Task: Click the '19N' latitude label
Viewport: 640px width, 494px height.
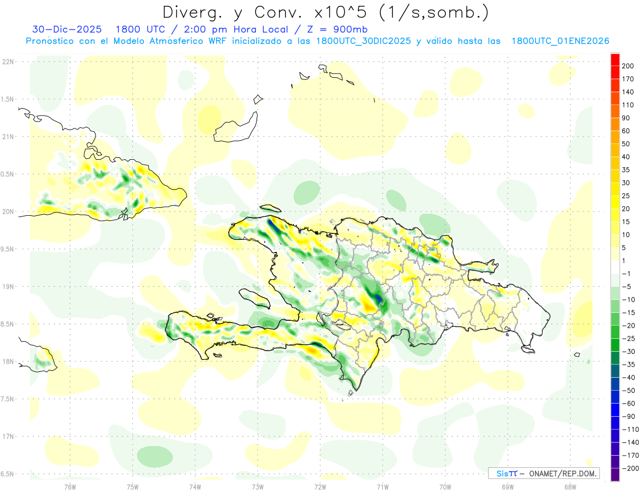Action: click(x=8, y=287)
